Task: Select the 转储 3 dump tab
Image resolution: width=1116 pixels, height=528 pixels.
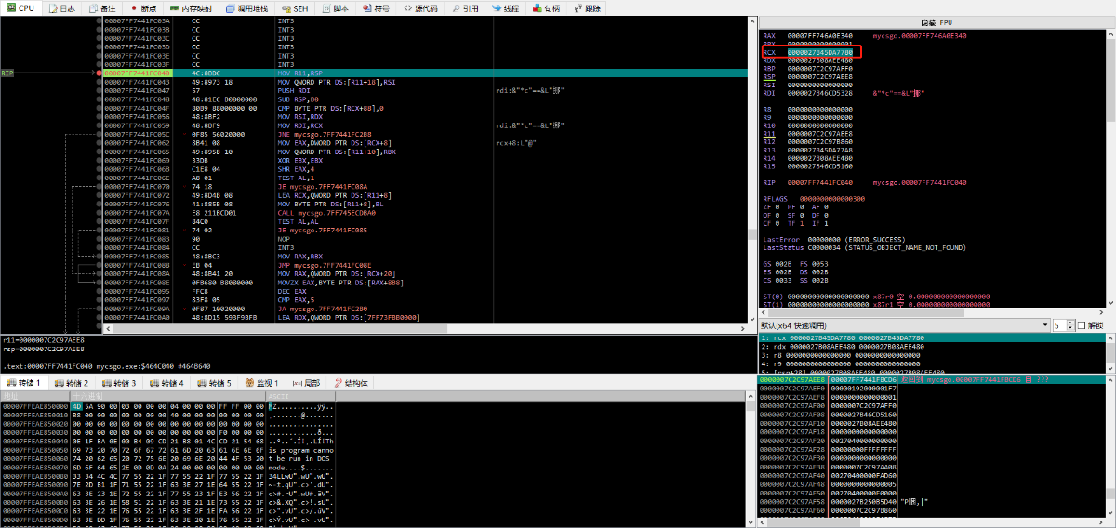Action: point(121,383)
